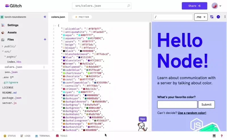Collapse the sidebar with the double-chevron icon
Screen dimensions: 227x140
pos(45,17)
